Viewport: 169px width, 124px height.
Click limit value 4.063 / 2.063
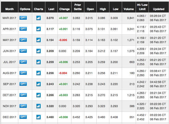pos(142,18)
